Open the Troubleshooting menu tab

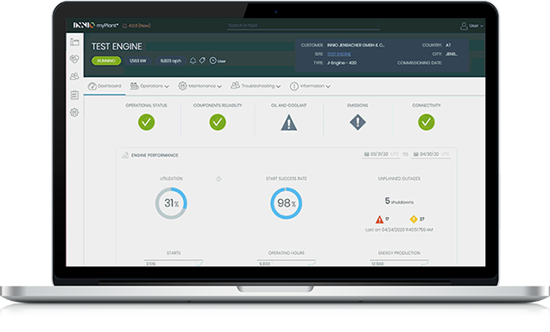click(256, 86)
